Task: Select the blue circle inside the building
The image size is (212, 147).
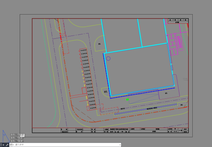Action: 108,59
